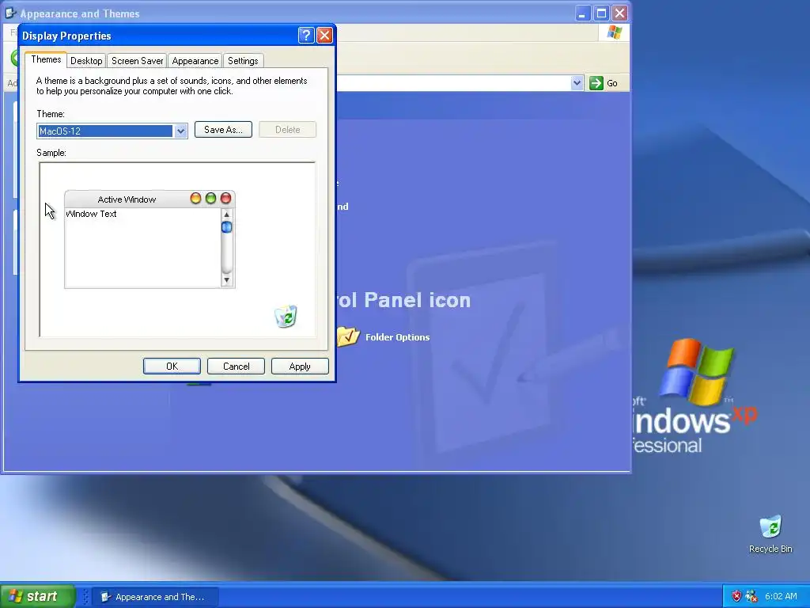Click the green button in sample window

pyautogui.click(x=210, y=198)
